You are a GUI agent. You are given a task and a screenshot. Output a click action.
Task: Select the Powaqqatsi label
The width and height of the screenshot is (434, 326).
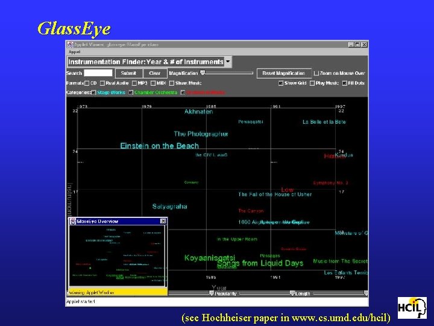coord(251,122)
